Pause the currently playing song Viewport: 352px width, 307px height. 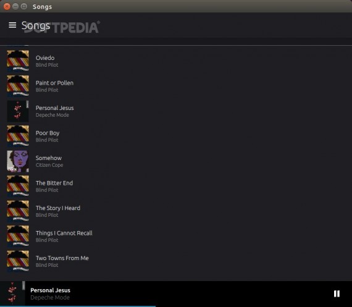click(337, 293)
